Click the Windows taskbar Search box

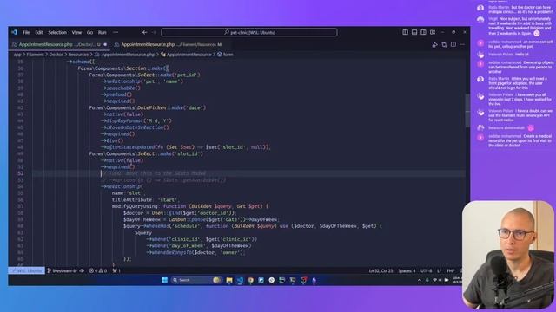pyautogui.click(x=196, y=280)
